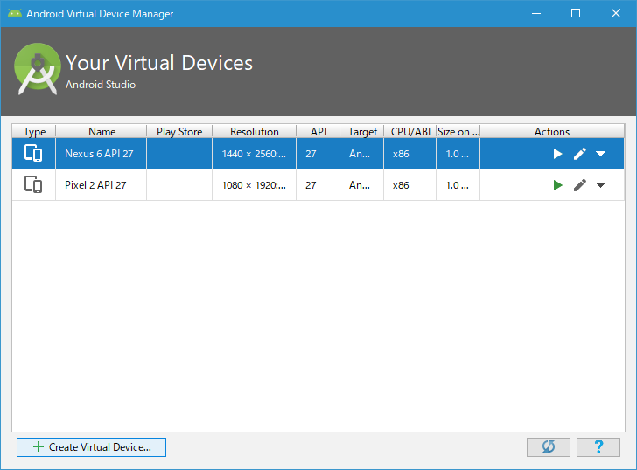Minimize the AVD Manager window
Screen dimensions: 637x470
pos(536,13)
